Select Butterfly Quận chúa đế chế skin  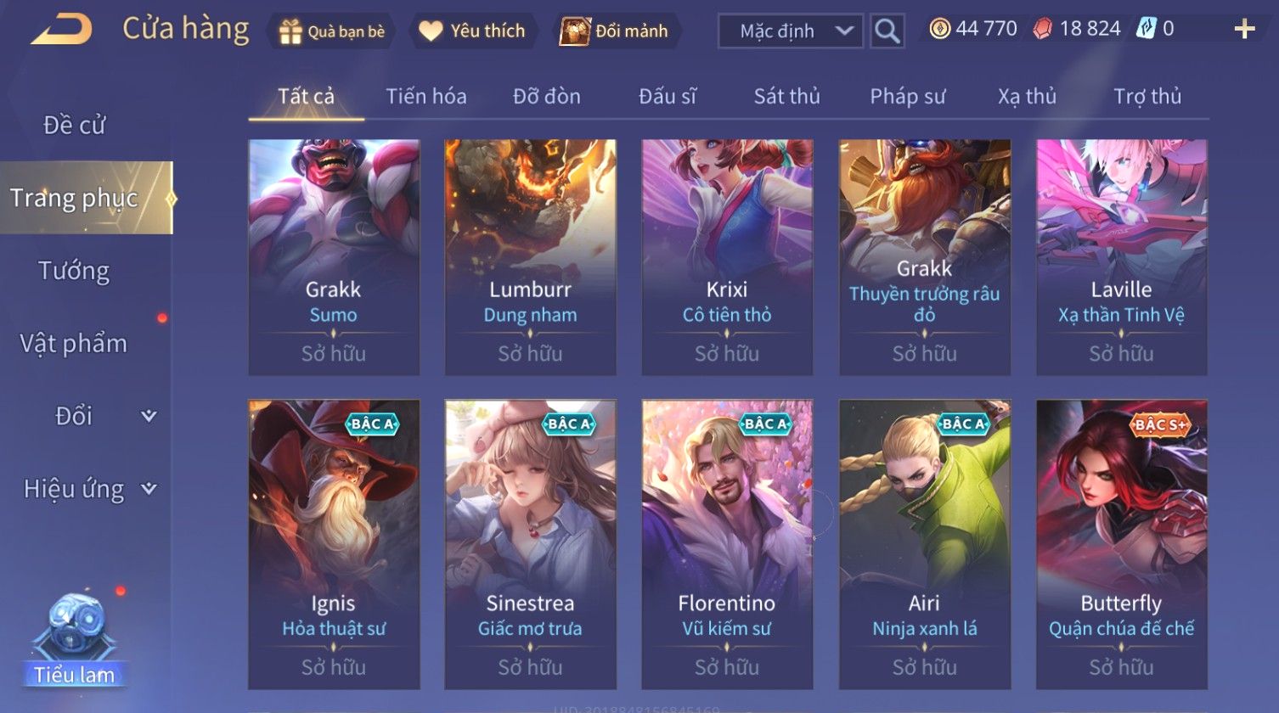pos(1121,544)
